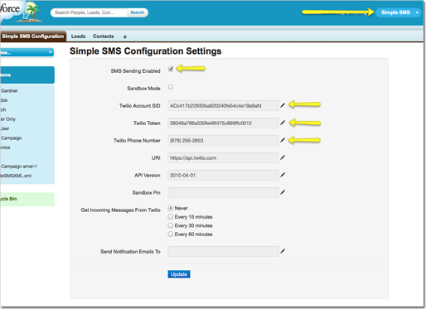Screen dimensions: 431x314
Task: Click pencil icon for Send Notification Emails To
Action: [283, 251]
